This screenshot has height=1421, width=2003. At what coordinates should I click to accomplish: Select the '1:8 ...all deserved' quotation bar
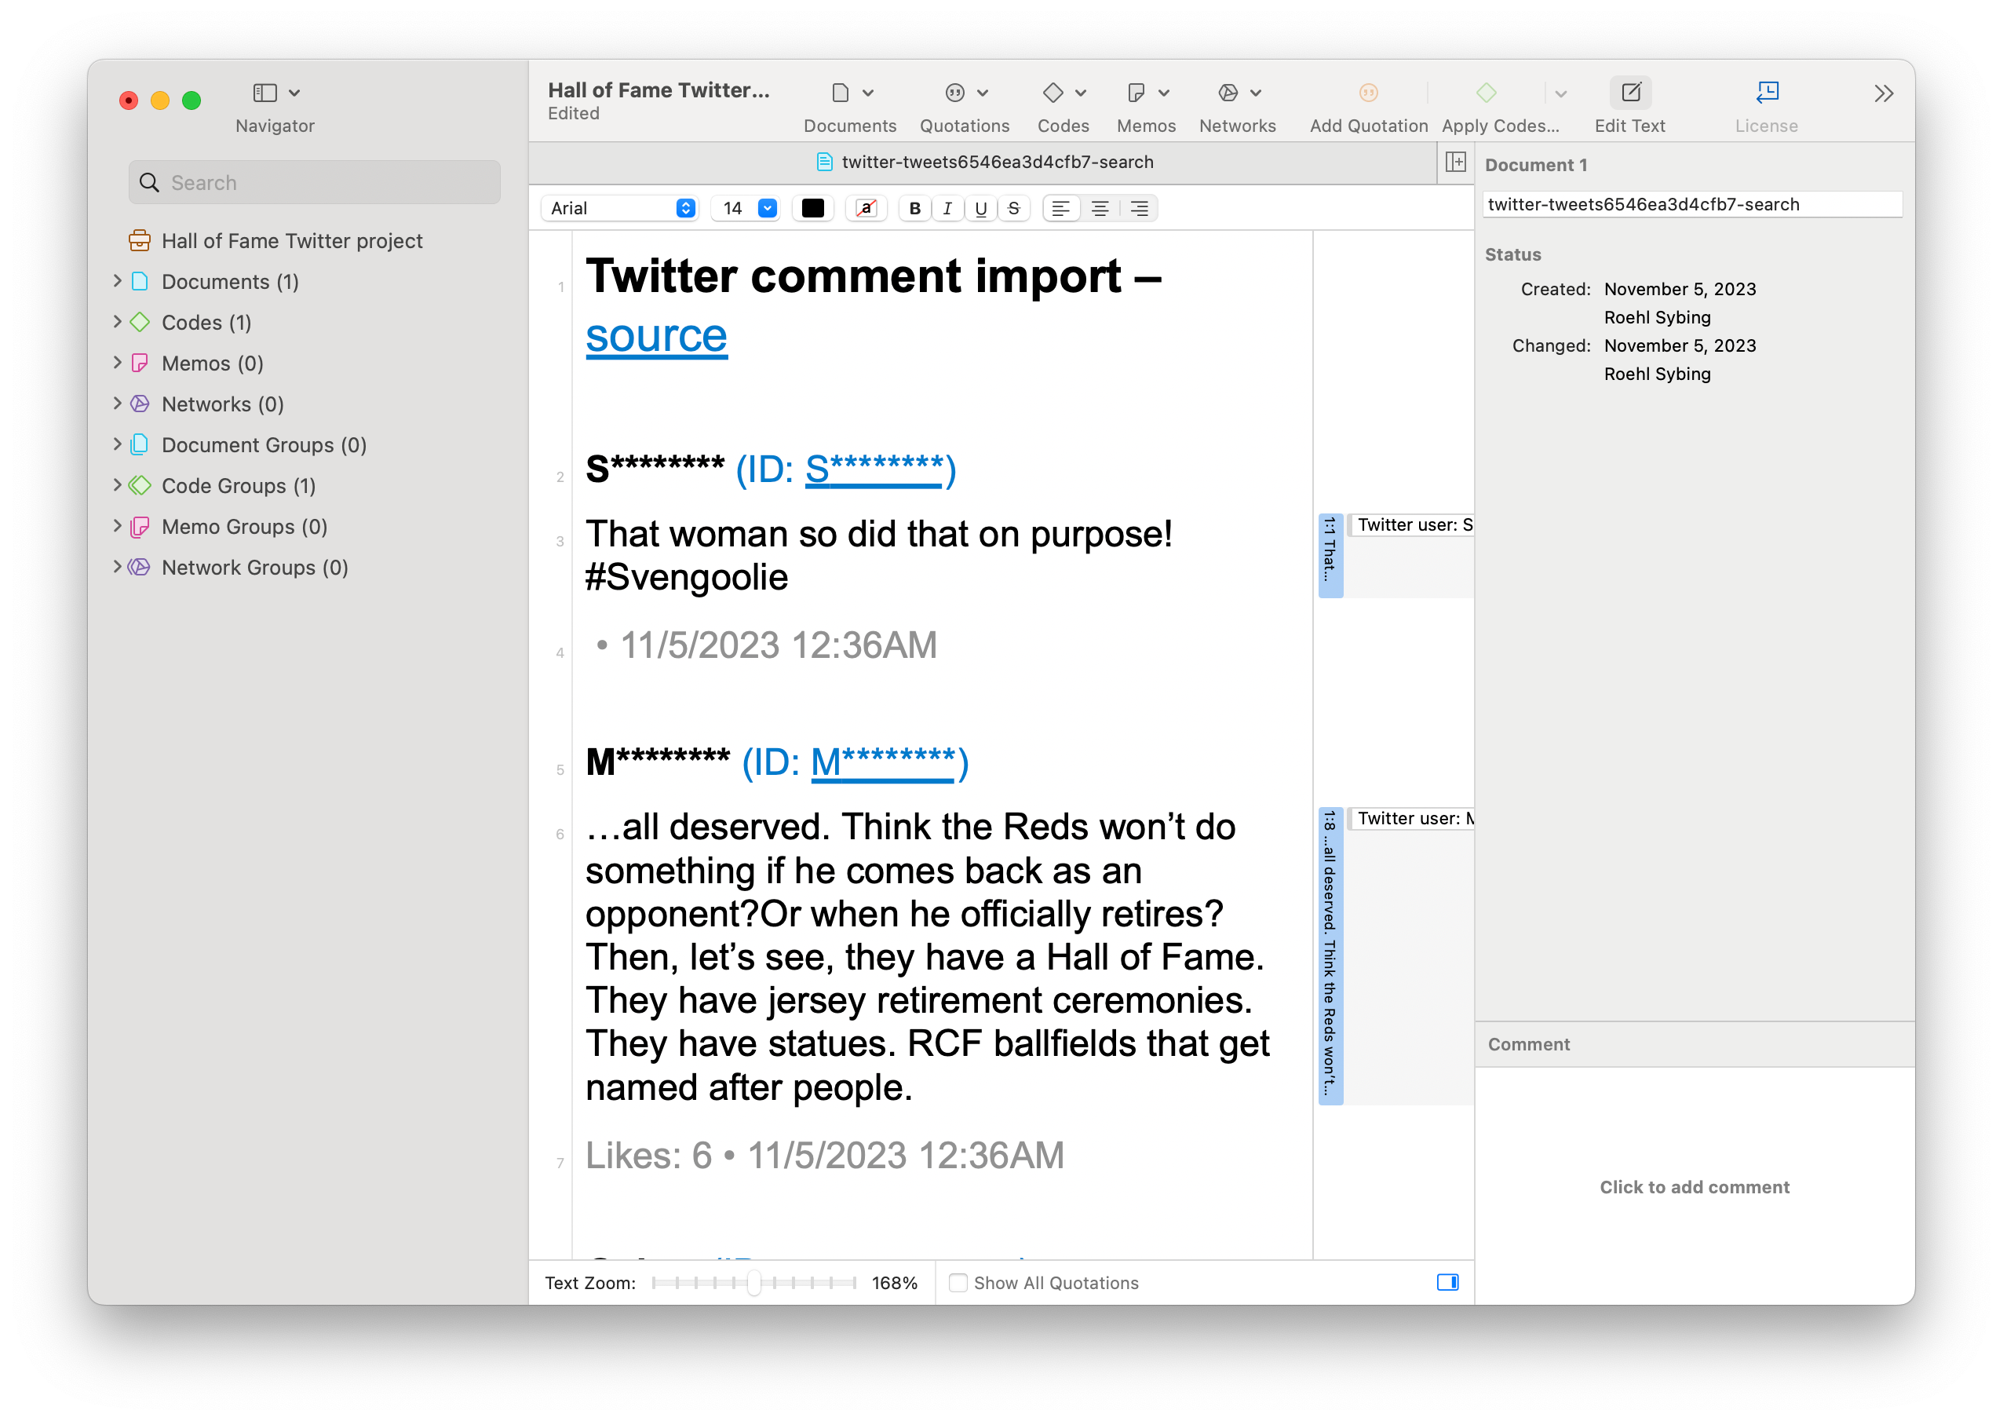[1330, 955]
